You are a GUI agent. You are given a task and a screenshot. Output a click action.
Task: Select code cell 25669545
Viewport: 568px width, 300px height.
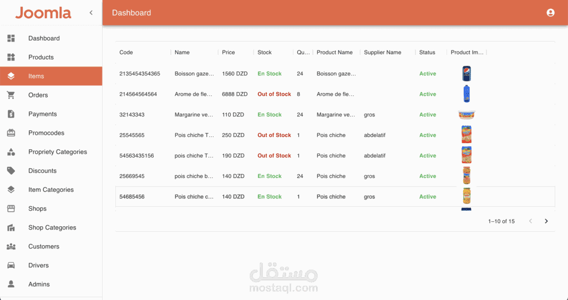point(132,176)
